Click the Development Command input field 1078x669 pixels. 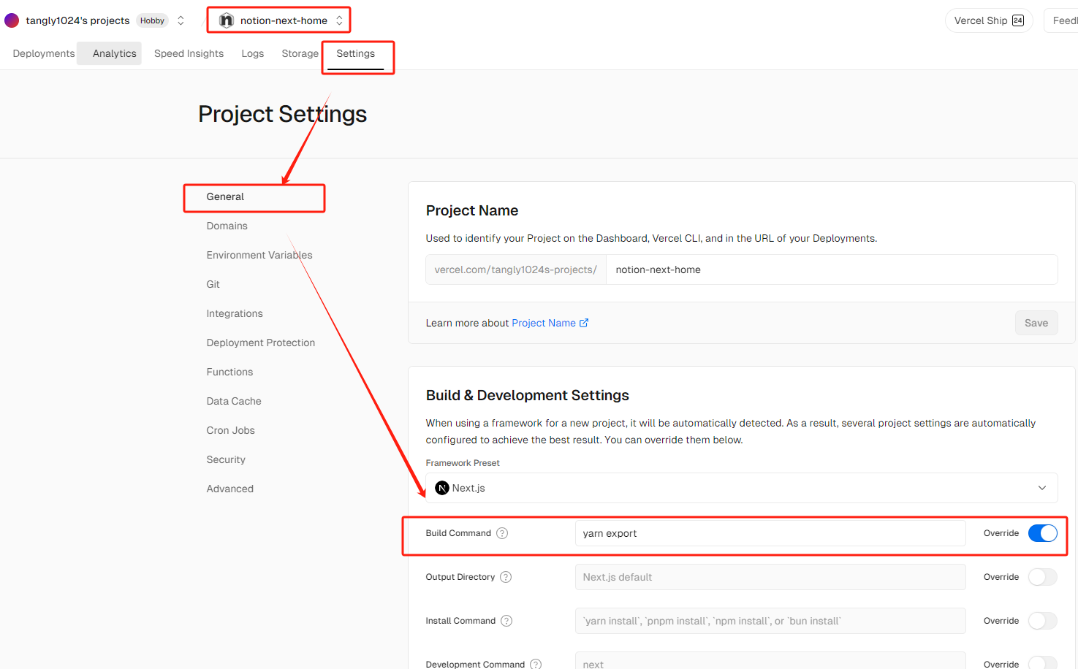point(770,661)
